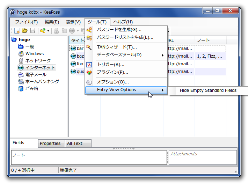The width and height of the screenshot is (248, 184).
Task: Click the ノート column header
Action: point(210,41)
